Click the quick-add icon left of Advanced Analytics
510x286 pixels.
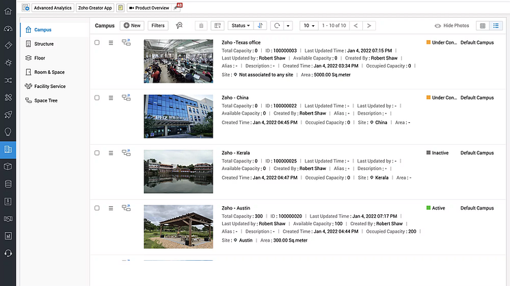click(26, 8)
